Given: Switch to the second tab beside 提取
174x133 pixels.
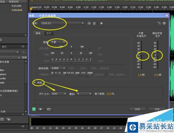Looking at the screenshot, I should point(49,33).
